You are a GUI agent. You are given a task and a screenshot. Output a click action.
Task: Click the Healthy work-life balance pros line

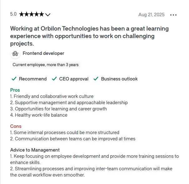(x=39, y=115)
